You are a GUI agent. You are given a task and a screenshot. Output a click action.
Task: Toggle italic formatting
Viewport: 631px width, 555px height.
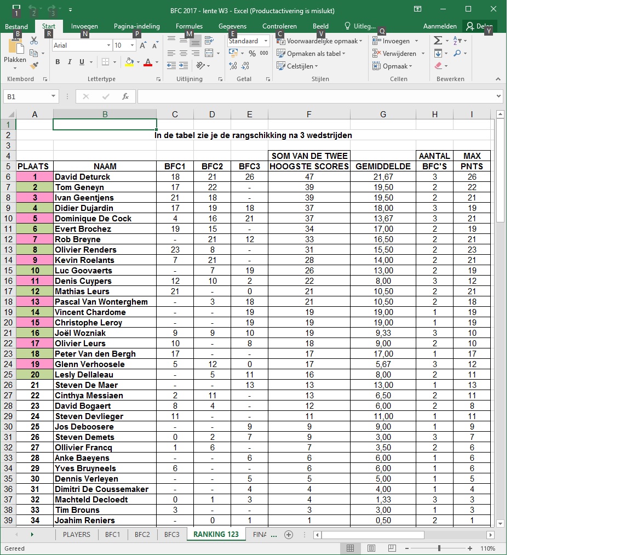(70, 62)
